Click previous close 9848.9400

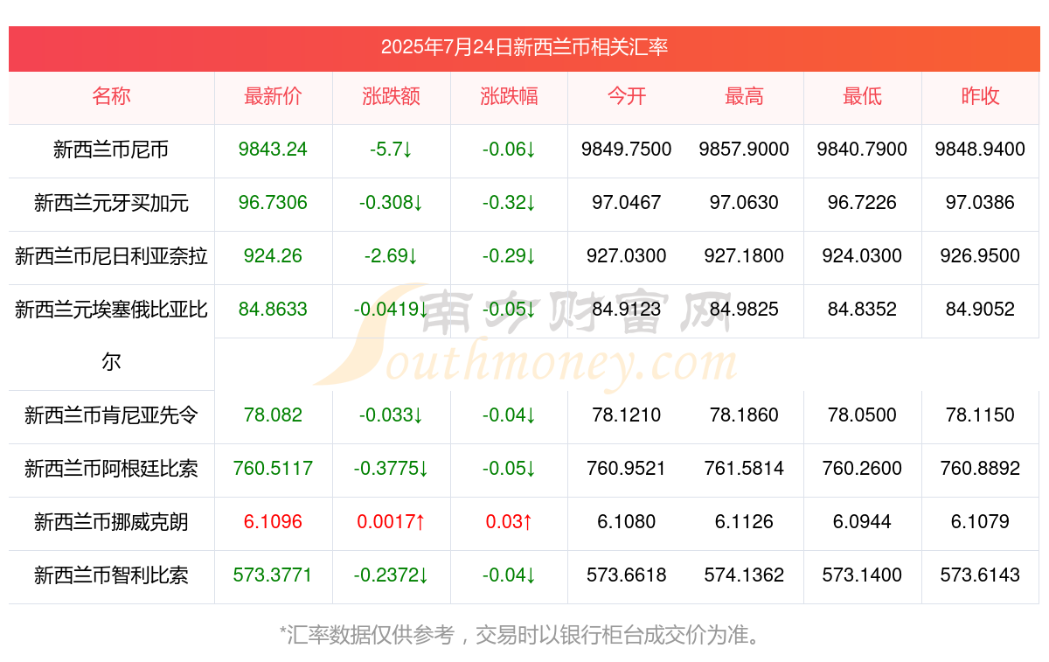(980, 150)
